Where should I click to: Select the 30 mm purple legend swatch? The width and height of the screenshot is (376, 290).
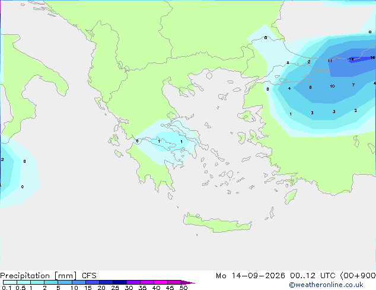point(133,282)
